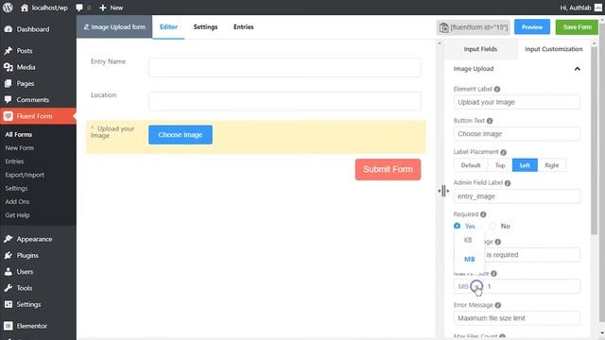This screenshot has width=605, height=340.
Task: Click the Save Form button
Action: [577, 27]
